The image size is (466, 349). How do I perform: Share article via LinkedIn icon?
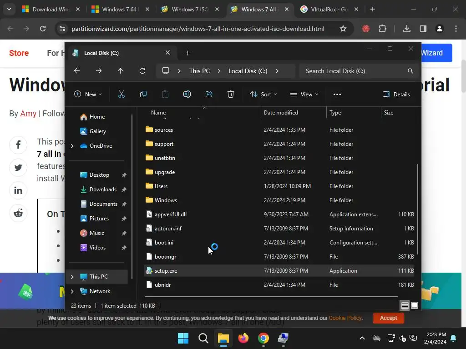[18, 190]
